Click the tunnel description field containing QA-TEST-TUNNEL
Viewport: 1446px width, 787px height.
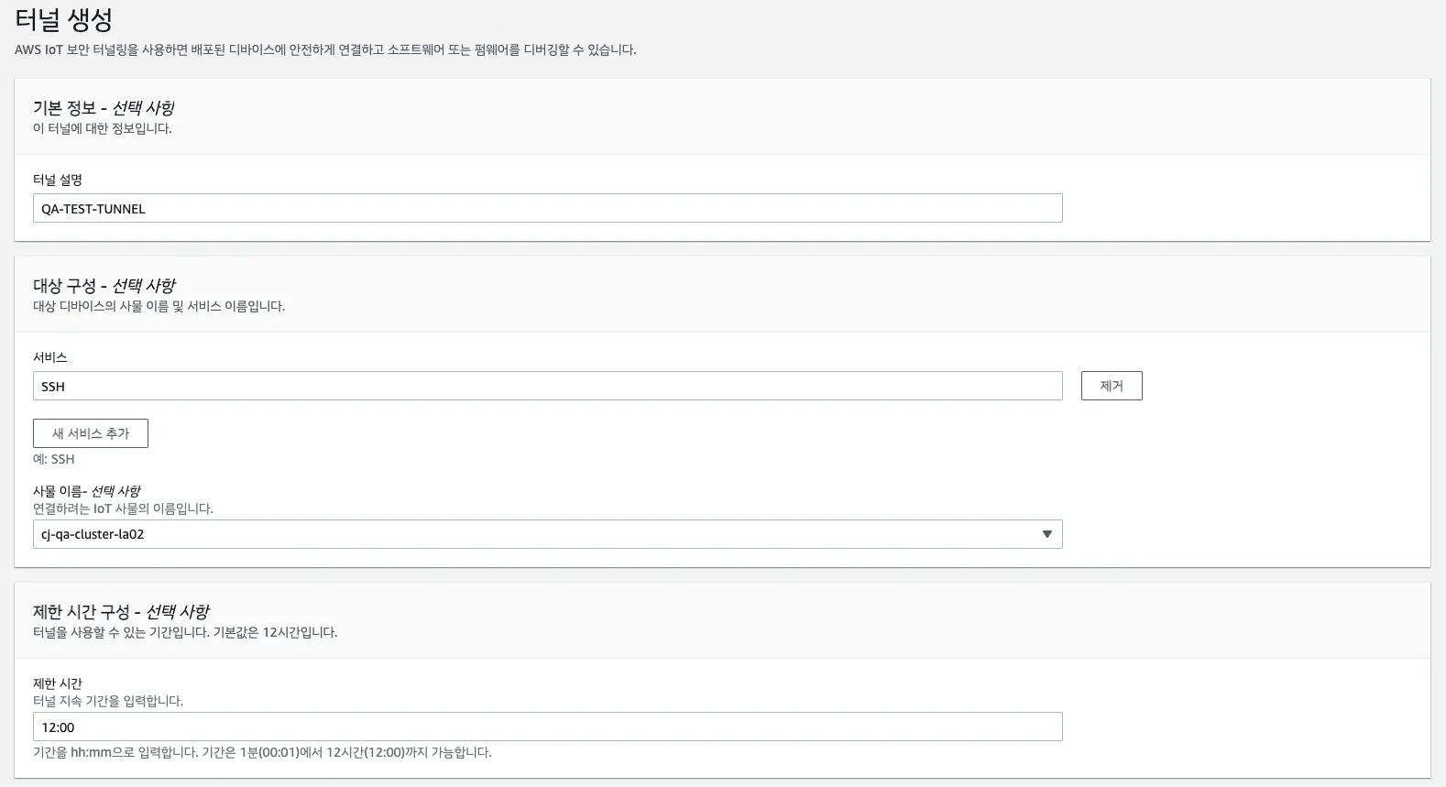click(547, 208)
